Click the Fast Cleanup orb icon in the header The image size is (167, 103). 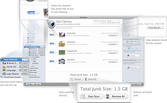(x=52, y=24)
